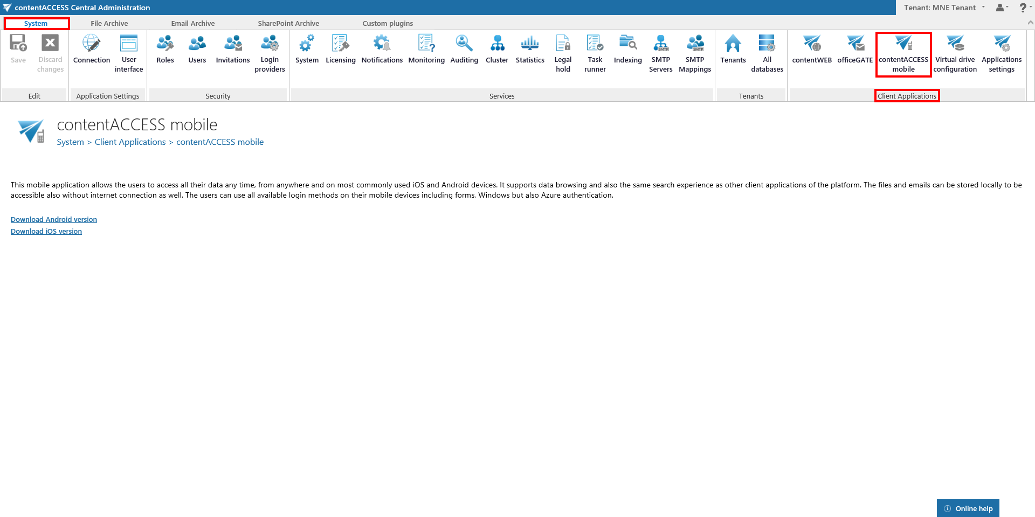Screen dimensions: 1035x517
Task: Switch to the Custom plugins tab
Action: pyautogui.click(x=388, y=23)
